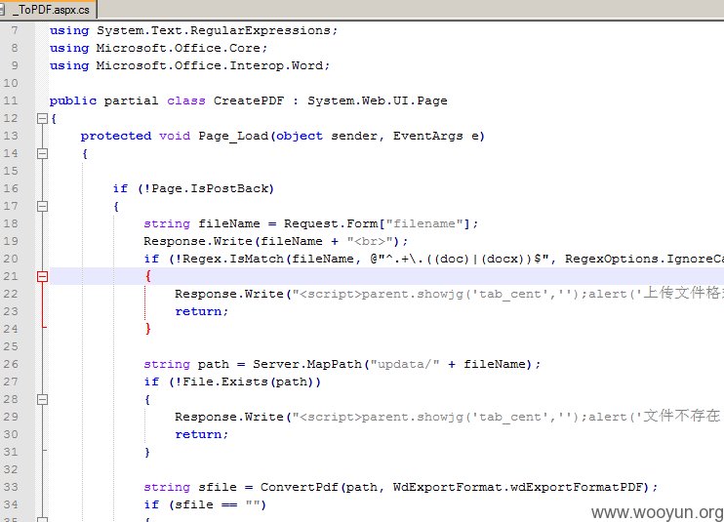Screen dimensions: 724x522
Task: Click line number 26 in the margin
Action: point(10,364)
